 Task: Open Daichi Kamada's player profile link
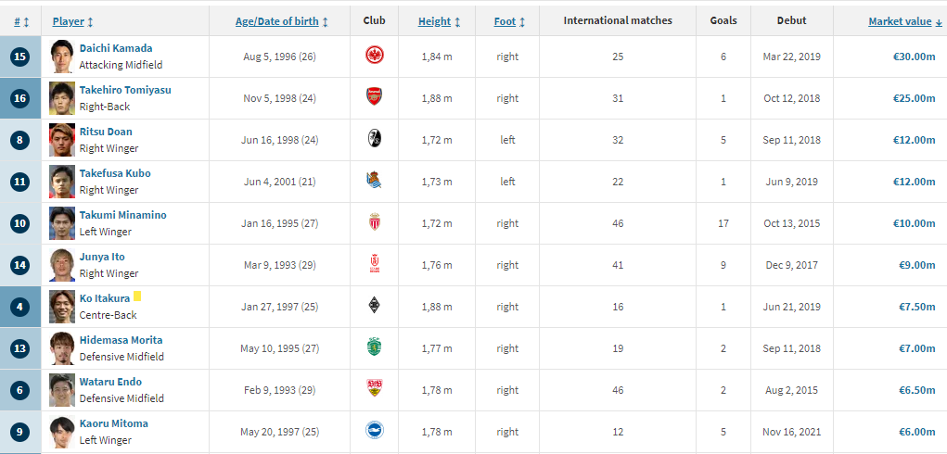pyautogui.click(x=116, y=48)
